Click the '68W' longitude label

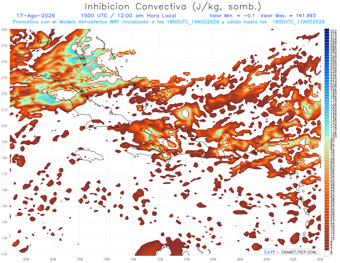coord(213,259)
